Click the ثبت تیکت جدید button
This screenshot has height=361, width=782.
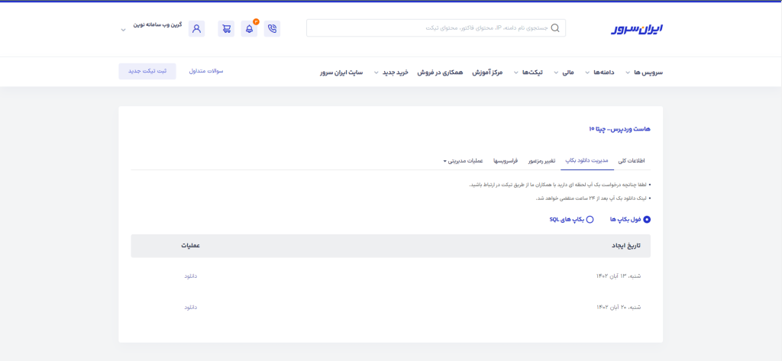147,71
